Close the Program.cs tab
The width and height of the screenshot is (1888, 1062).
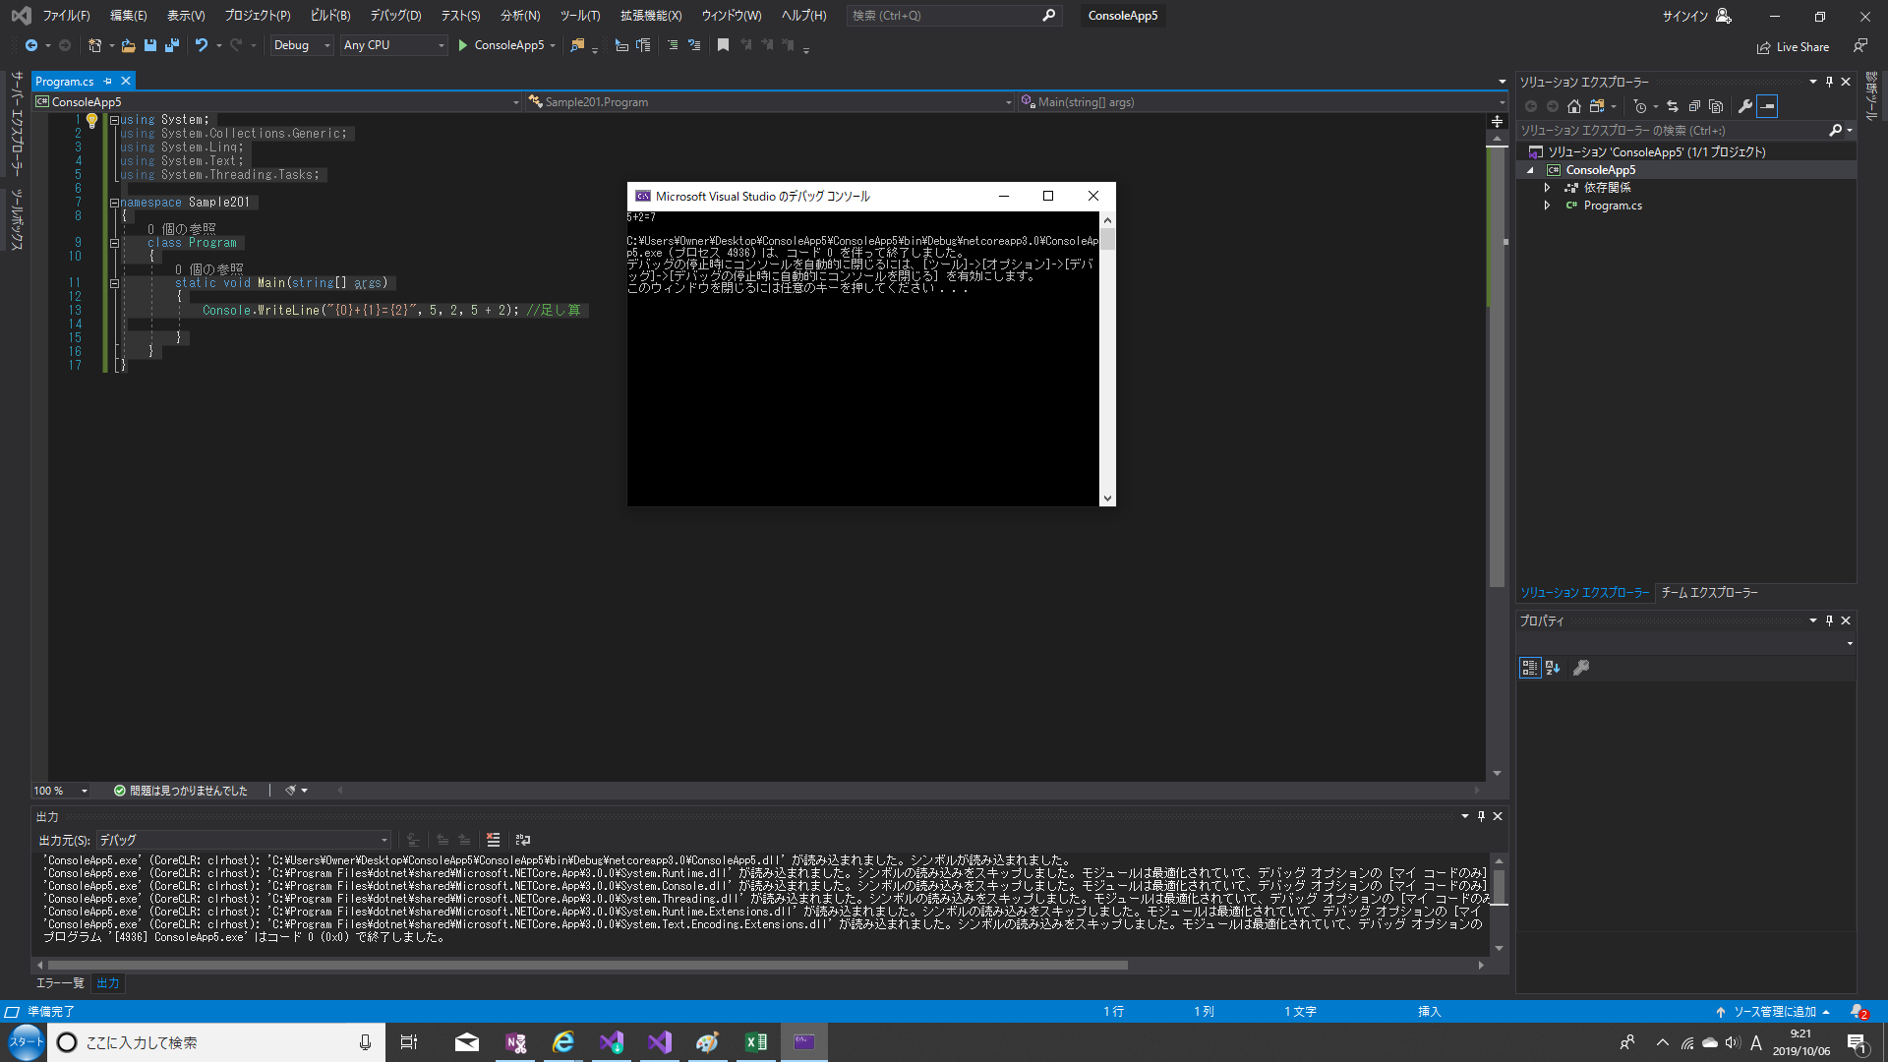[x=126, y=81]
